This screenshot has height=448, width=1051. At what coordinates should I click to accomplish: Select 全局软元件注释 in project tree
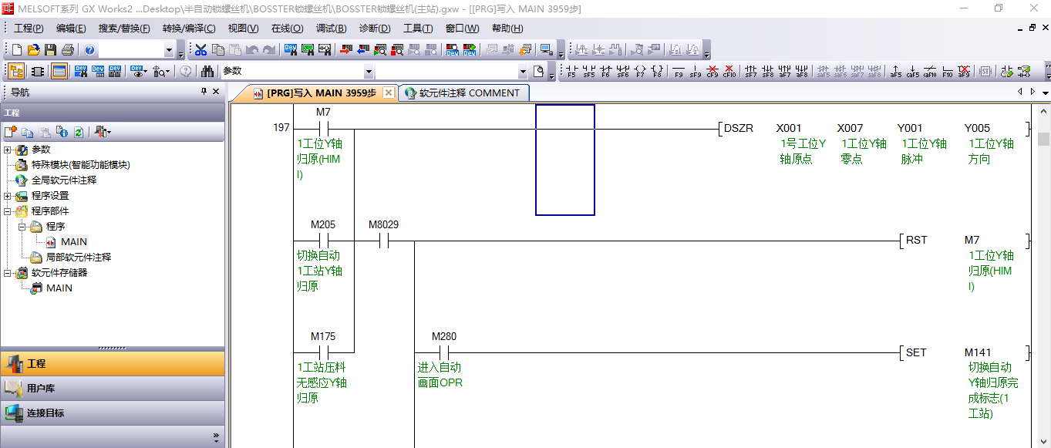pyautogui.click(x=63, y=180)
